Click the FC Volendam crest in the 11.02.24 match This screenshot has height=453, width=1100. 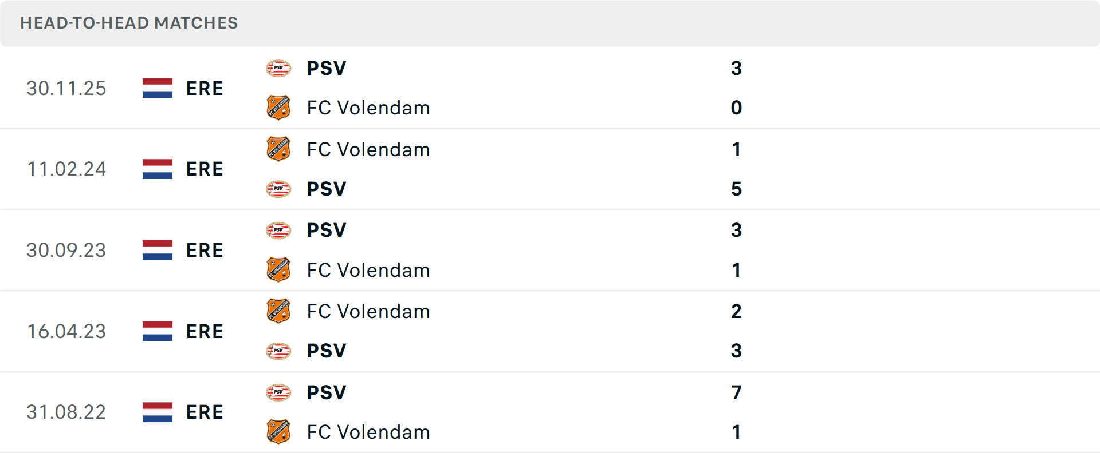[278, 149]
